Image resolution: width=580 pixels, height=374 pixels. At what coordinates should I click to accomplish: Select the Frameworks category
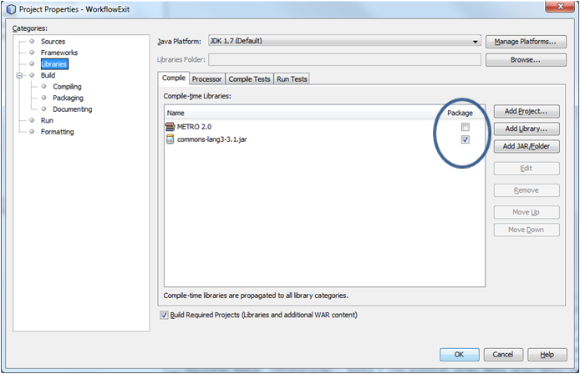tap(59, 53)
